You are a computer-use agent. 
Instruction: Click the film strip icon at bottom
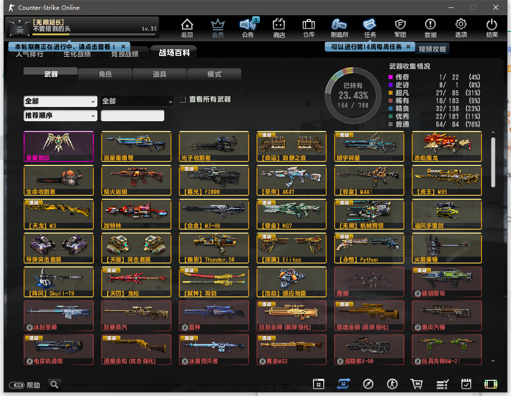pos(491,384)
